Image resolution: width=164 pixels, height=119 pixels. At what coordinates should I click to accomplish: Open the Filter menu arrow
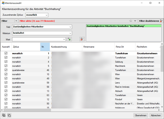click(x=16, y=21)
